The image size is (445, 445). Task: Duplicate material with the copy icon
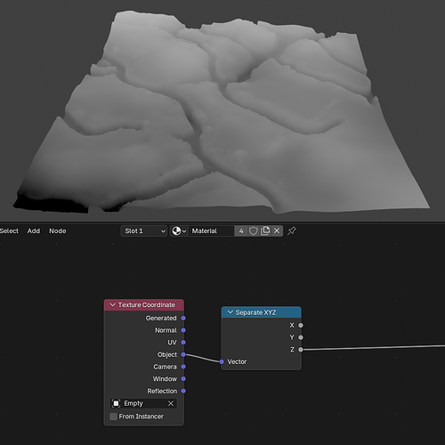pos(265,231)
